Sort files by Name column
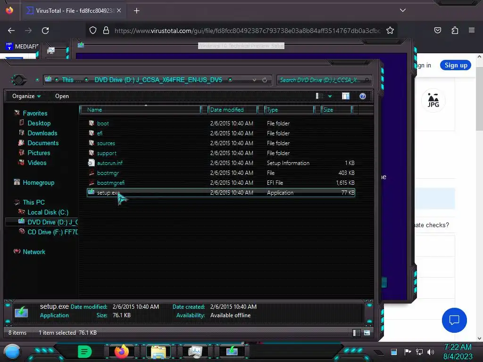The height and width of the screenshot is (362, 483). pyautogui.click(x=141, y=109)
